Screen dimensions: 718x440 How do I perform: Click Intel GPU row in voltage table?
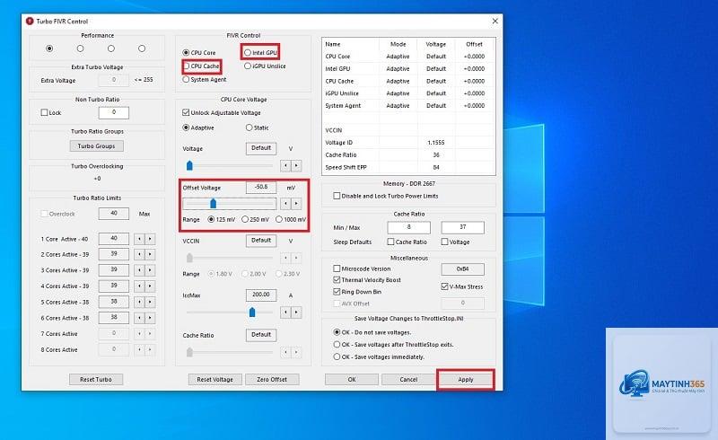[x=408, y=69]
